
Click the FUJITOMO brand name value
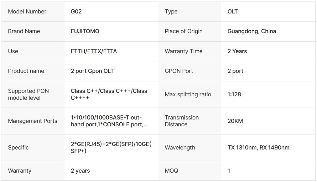point(85,31)
